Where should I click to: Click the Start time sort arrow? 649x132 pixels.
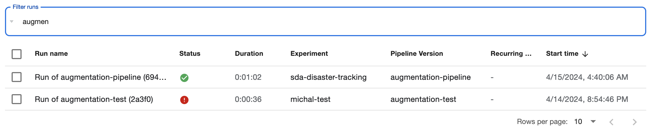point(585,54)
